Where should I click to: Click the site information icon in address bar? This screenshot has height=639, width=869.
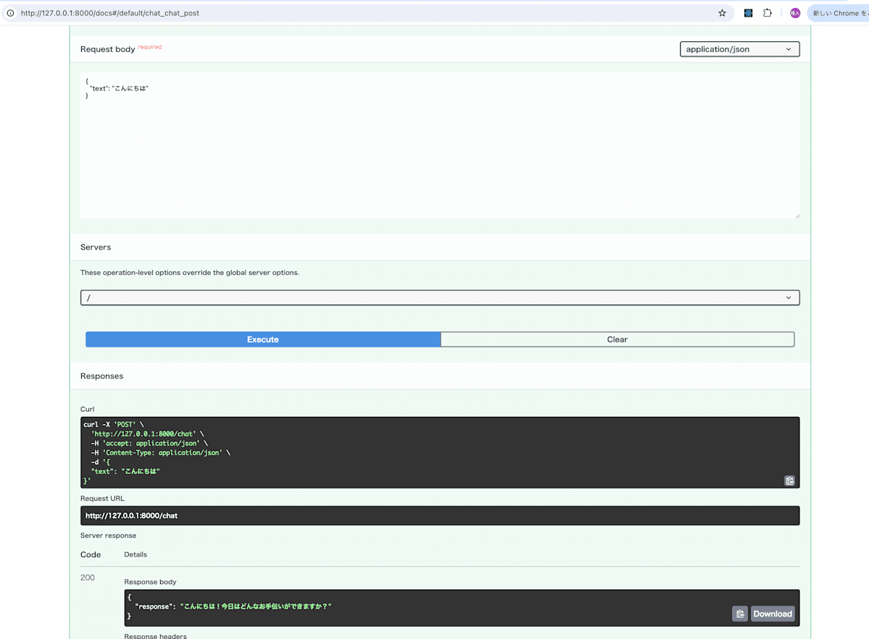point(10,13)
